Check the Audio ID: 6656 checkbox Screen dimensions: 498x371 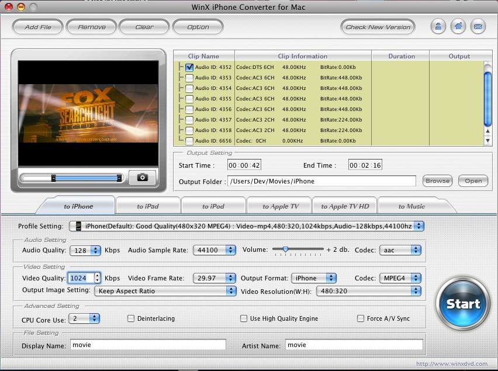(189, 141)
